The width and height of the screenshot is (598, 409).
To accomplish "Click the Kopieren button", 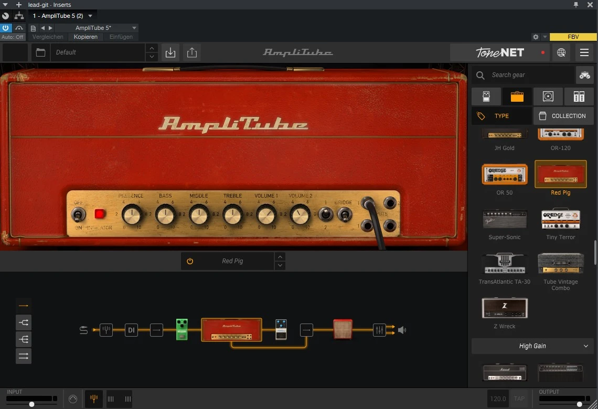I will [x=86, y=37].
